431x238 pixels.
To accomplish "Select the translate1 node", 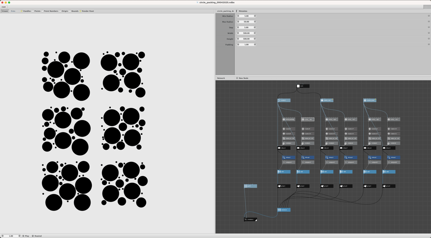I will pyautogui.click(x=250, y=219).
